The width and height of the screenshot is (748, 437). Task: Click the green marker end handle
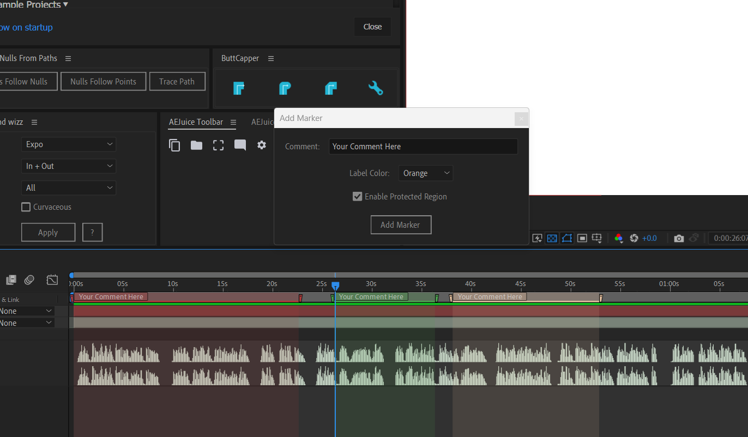click(437, 298)
